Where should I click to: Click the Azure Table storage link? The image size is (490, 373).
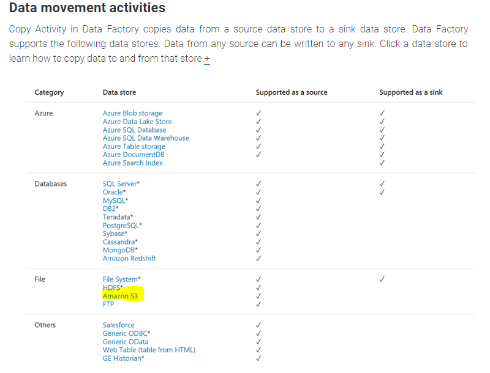point(134,146)
